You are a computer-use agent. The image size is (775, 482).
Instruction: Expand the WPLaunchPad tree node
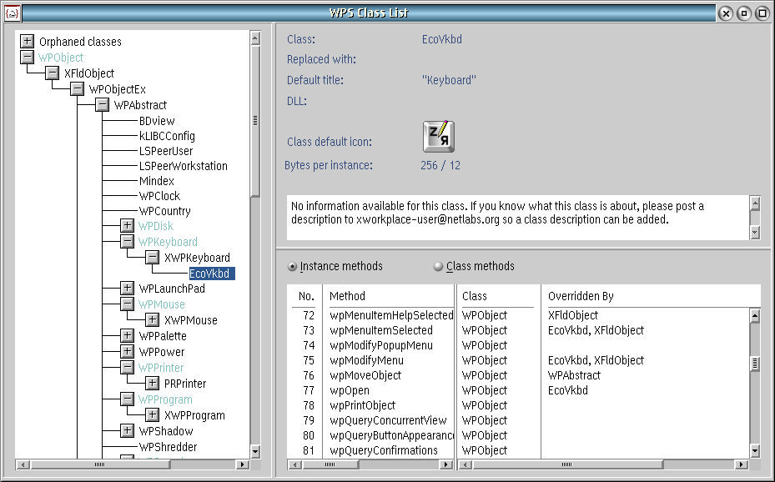click(127, 288)
